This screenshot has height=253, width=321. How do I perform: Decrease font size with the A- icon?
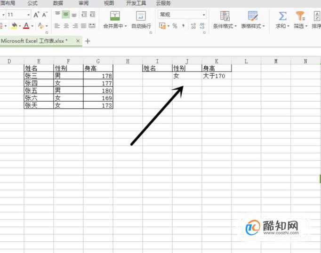pyautogui.click(x=45, y=15)
